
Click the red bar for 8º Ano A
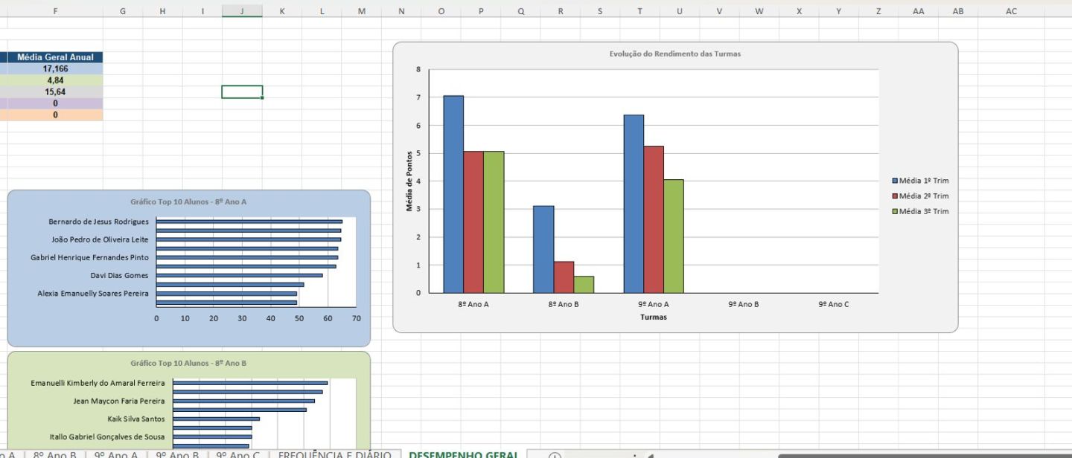(x=473, y=222)
